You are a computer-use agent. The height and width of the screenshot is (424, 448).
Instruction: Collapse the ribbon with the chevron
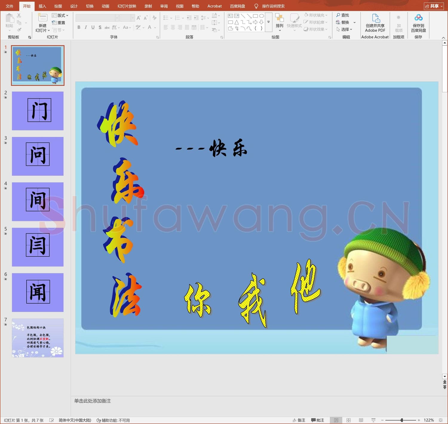[x=444, y=38]
